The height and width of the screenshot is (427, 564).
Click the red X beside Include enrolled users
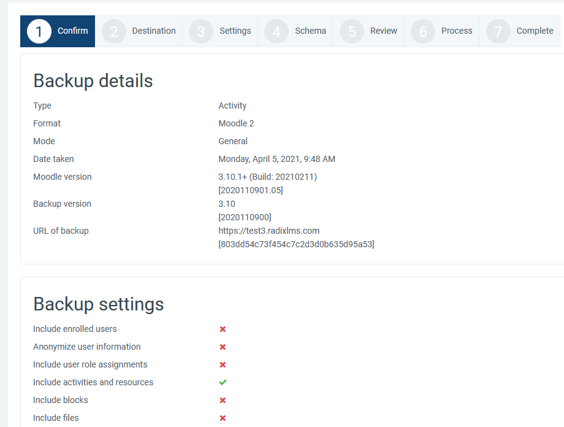click(x=223, y=329)
